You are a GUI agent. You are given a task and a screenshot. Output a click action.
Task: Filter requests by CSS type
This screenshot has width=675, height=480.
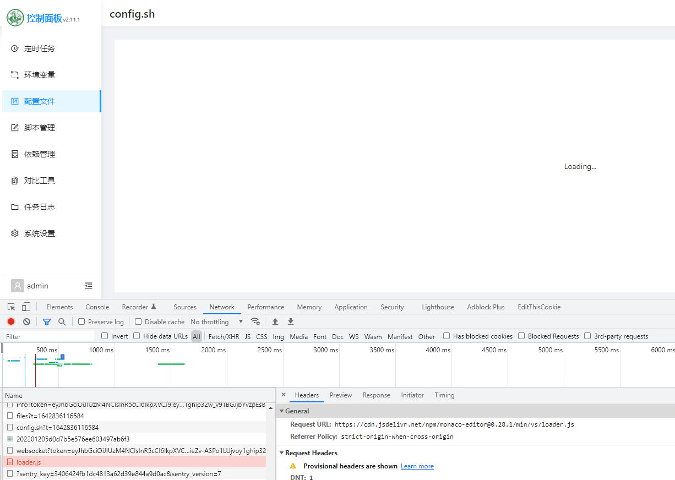click(262, 336)
